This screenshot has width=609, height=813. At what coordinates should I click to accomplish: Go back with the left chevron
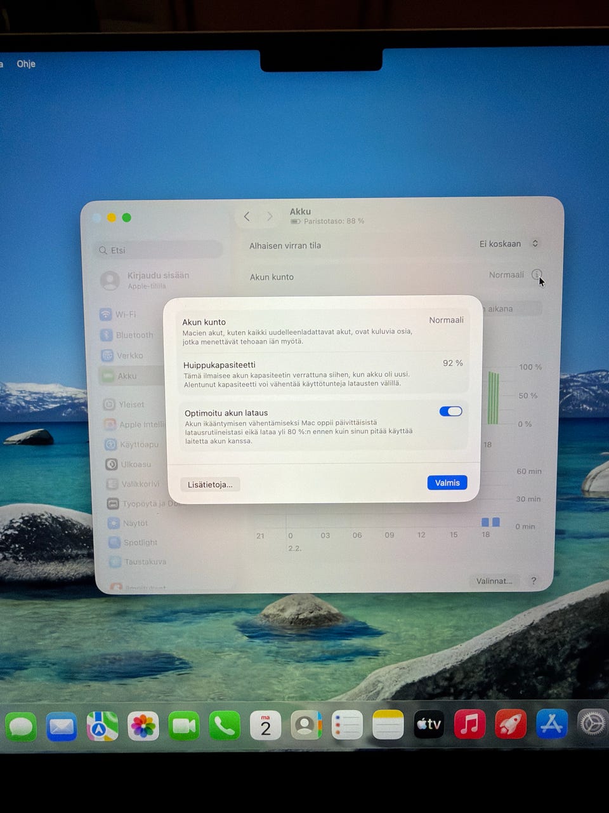[247, 217]
